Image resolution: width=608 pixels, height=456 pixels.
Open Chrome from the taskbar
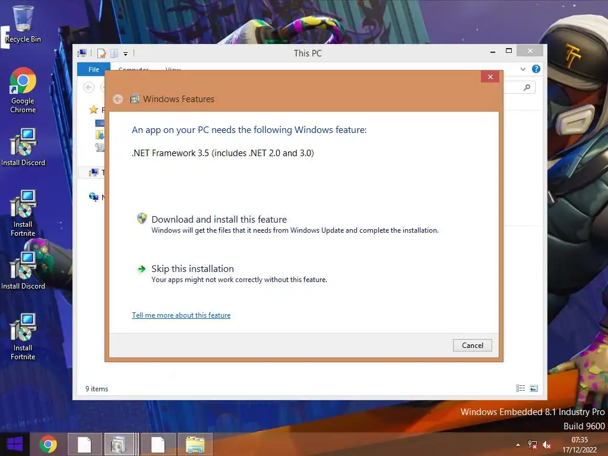click(48, 444)
